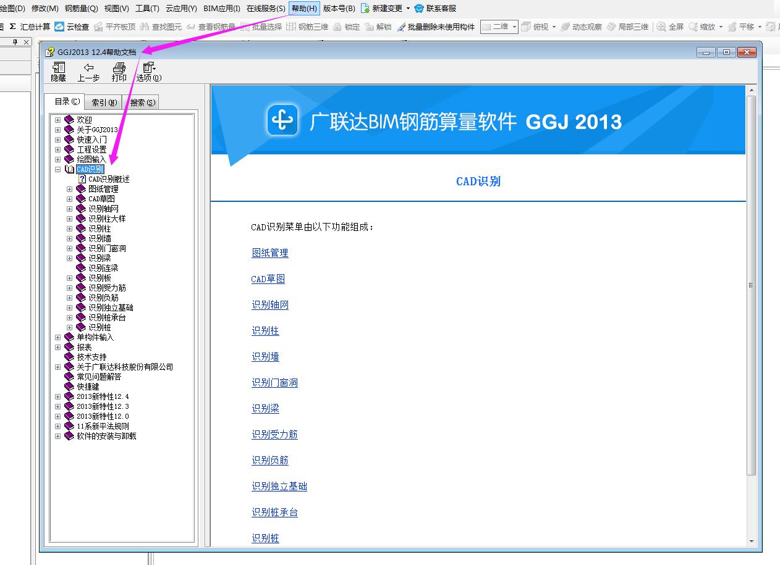Viewport: 780px width, 565px height.
Task: Click 联系客服 customer service icon
Action: click(x=419, y=8)
